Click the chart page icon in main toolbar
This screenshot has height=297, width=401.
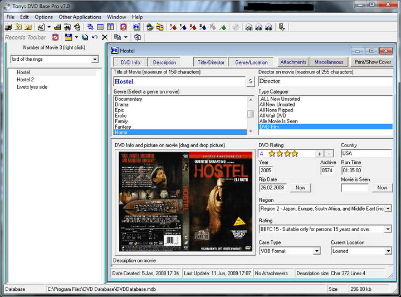click(41, 27)
